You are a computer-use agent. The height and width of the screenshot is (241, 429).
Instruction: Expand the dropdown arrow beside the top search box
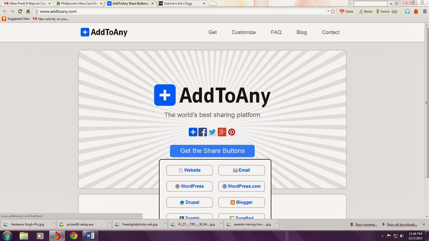(391, 3)
